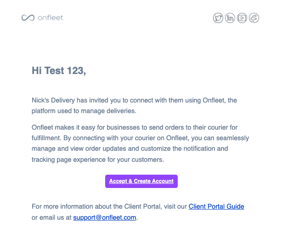Image resolution: width=282 pixels, height=239 pixels.
Task: Visit the YouTube channel icon
Action: pos(242,18)
